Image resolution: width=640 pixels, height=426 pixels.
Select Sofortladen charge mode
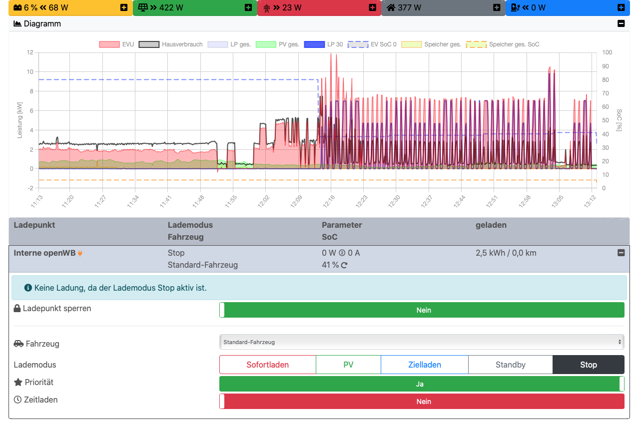point(267,365)
